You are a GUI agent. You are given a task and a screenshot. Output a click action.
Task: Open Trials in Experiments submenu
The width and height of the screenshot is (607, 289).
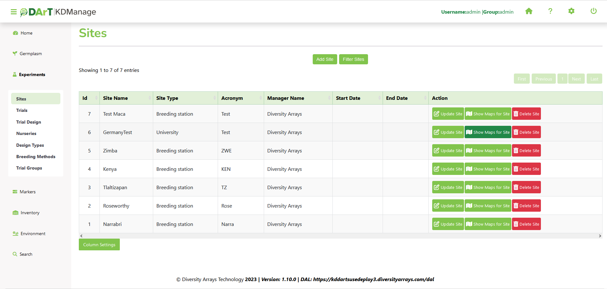22,110
